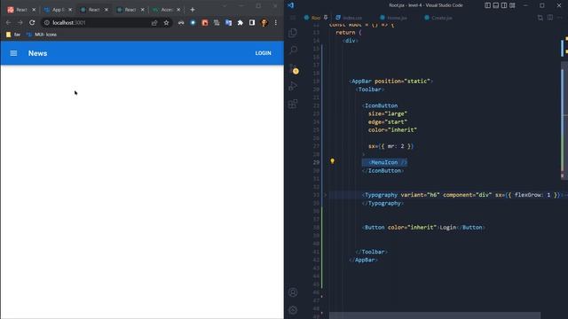Image resolution: width=568 pixels, height=319 pixels.
Task: Open VS Code Explorer in activity bar
Action: (293, 33)
